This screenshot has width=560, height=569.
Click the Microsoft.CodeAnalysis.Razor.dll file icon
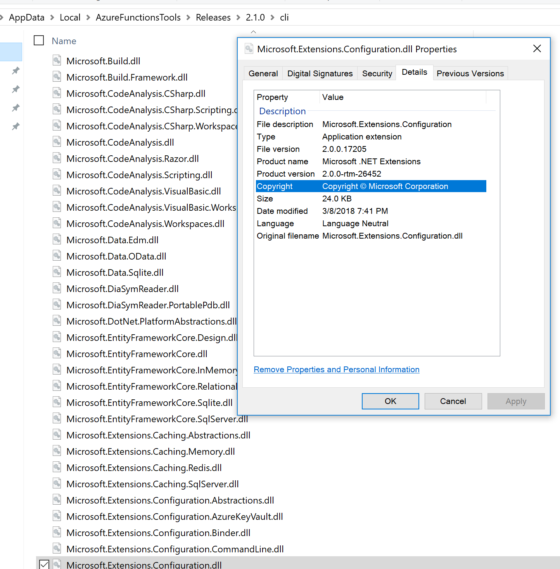tap(57, 158)
